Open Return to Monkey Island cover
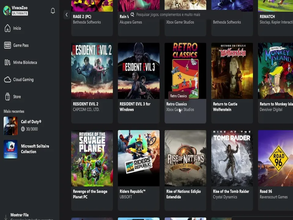The width and height of the screenshot is (293, 220). point(275,71)
